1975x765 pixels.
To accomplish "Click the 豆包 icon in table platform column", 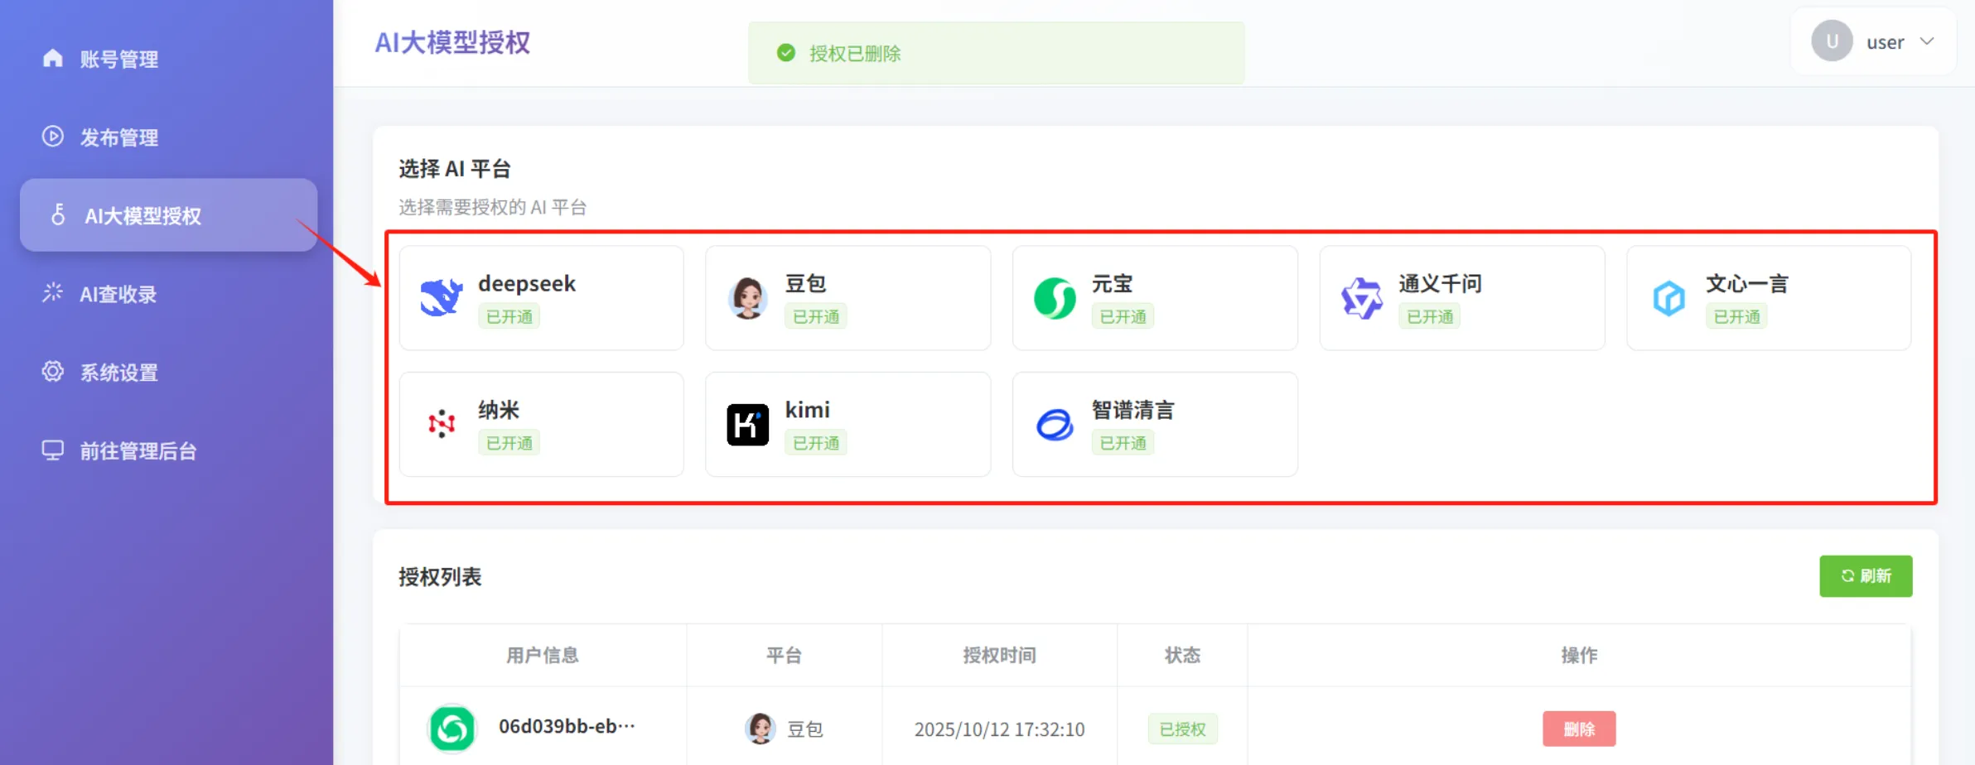I will (760, 729).
